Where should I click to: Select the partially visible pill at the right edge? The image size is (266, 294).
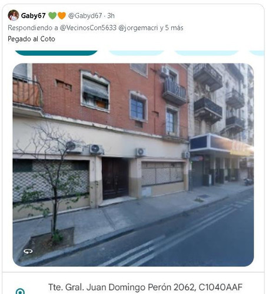tap(257, 53)
